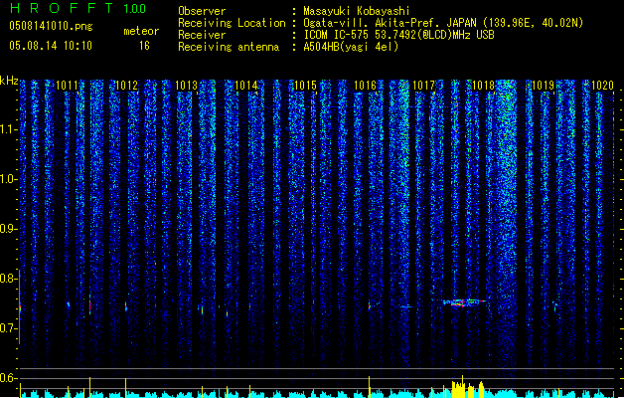This screenshot has width=625, height=398.
Task: Click the 1018 time marker
Action: click(484, 86)
